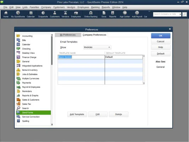Open the Employees center icon
The height and width of the screenshot is (142, 189).
point(76,14)
